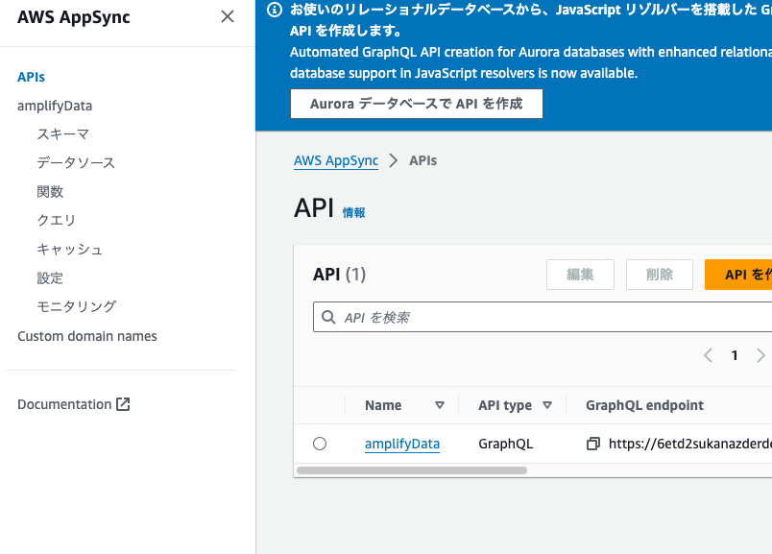Open APIs in the side navigation
The image size is (772, 554).
tap(31, 77)
